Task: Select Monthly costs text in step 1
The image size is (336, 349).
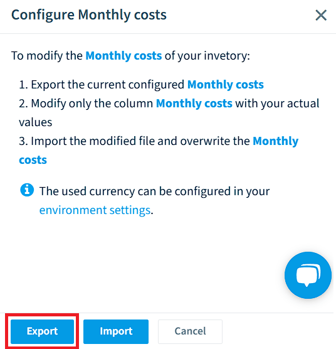Action: click(x=225, y=85)
